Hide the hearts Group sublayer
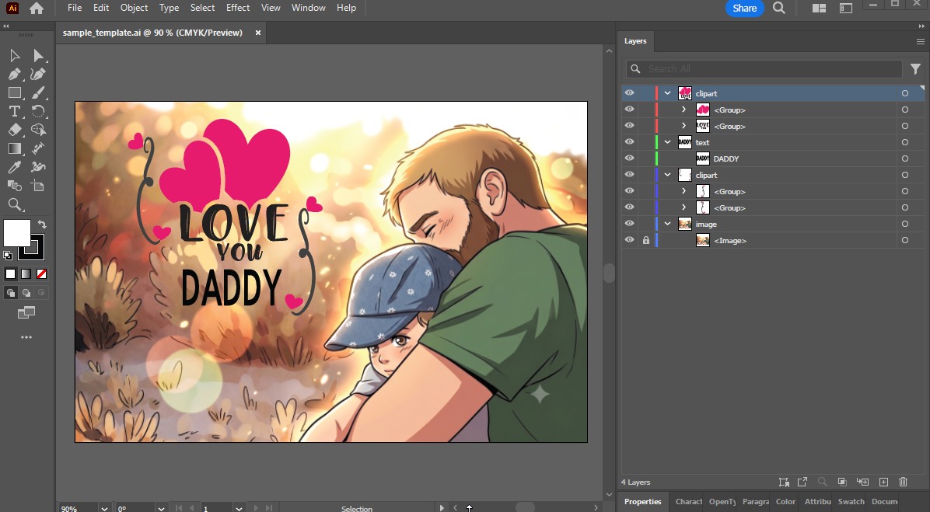Image resolution: width=930 pixels, height=512 pixels. click(629, 110)
